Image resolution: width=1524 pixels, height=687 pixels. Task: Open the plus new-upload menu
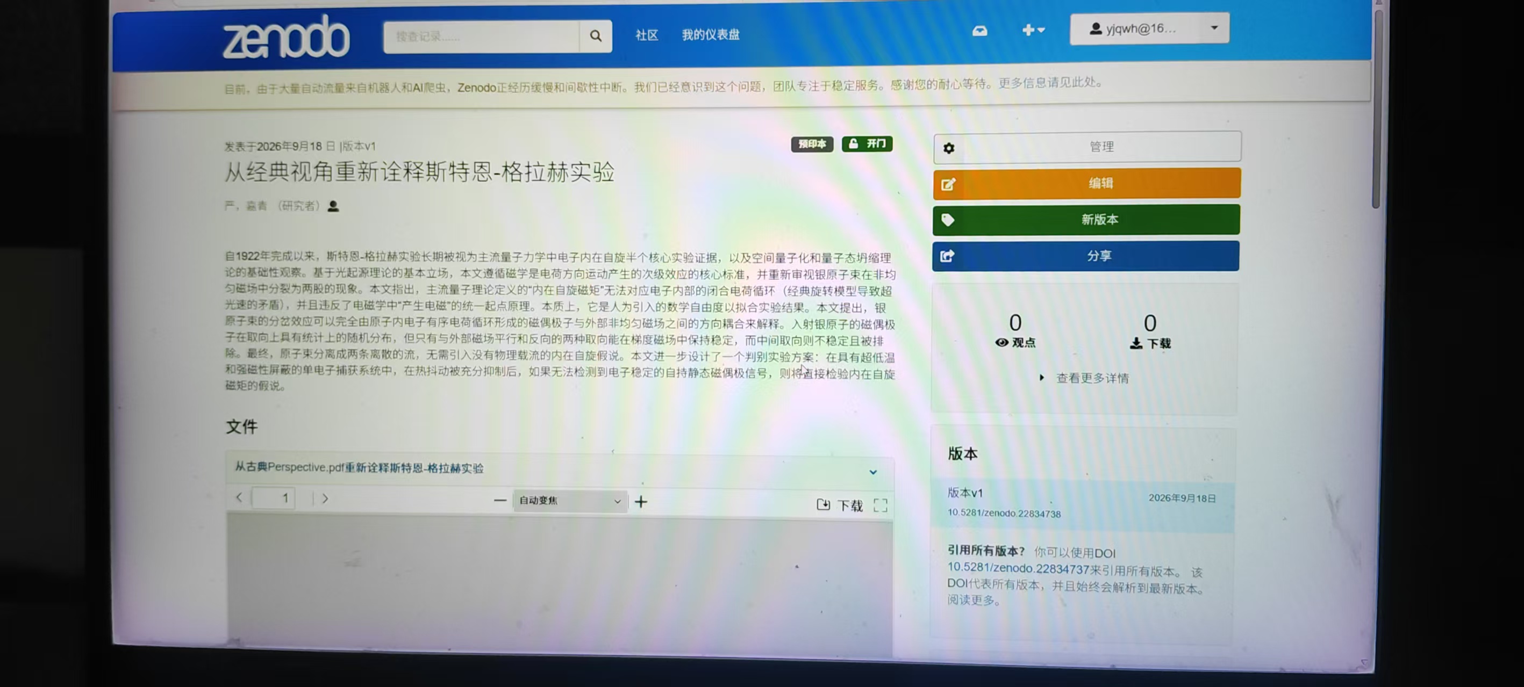tap(1033, 30)
